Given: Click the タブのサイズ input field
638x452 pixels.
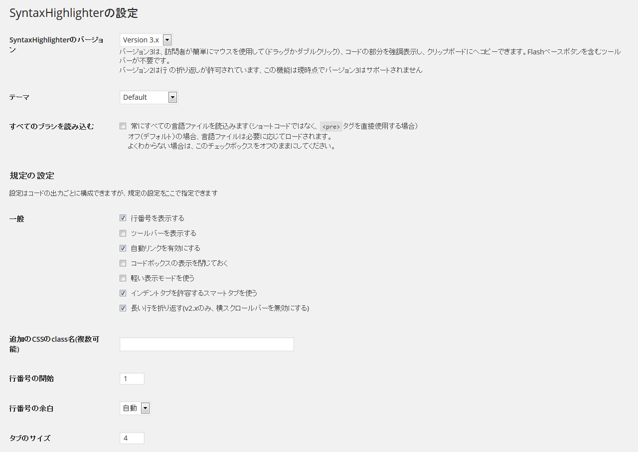Looking at the screenshot, I should [132, 438].
